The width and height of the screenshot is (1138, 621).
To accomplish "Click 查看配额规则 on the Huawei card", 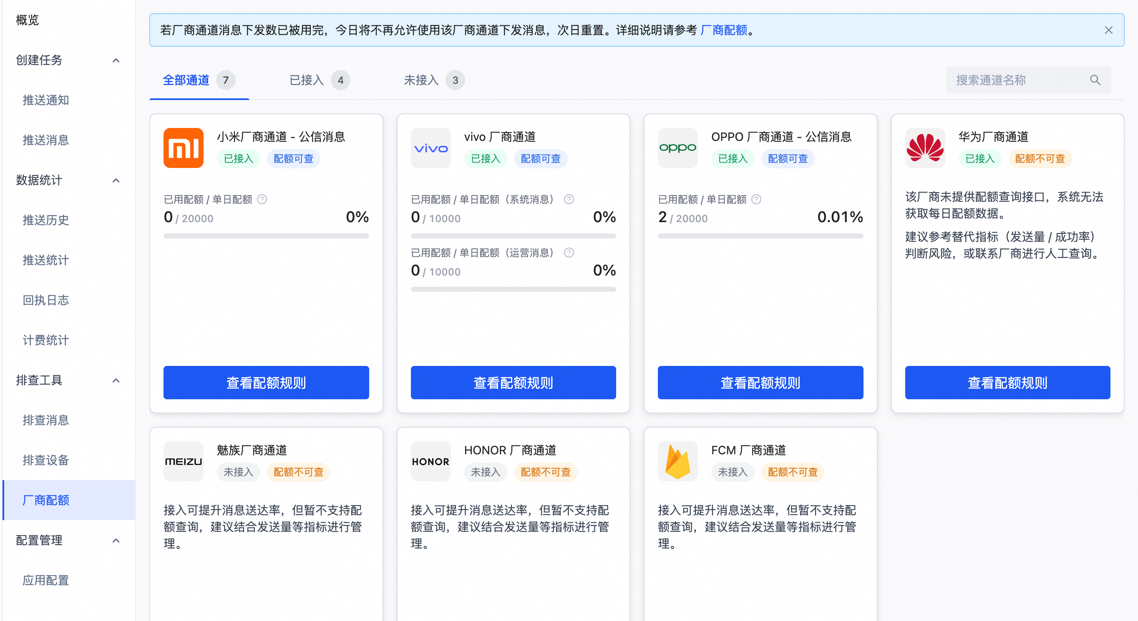I will click(1007, 383).
